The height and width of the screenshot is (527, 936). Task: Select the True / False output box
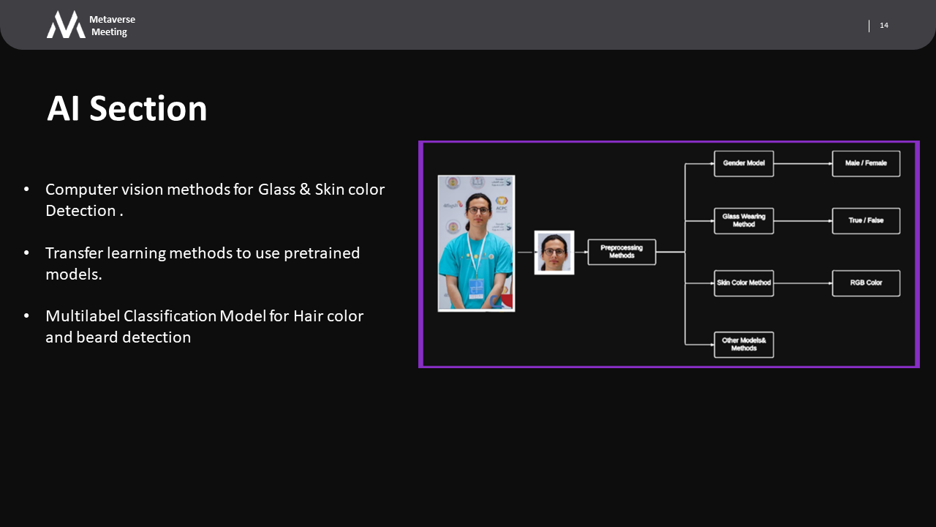point(866,220)
